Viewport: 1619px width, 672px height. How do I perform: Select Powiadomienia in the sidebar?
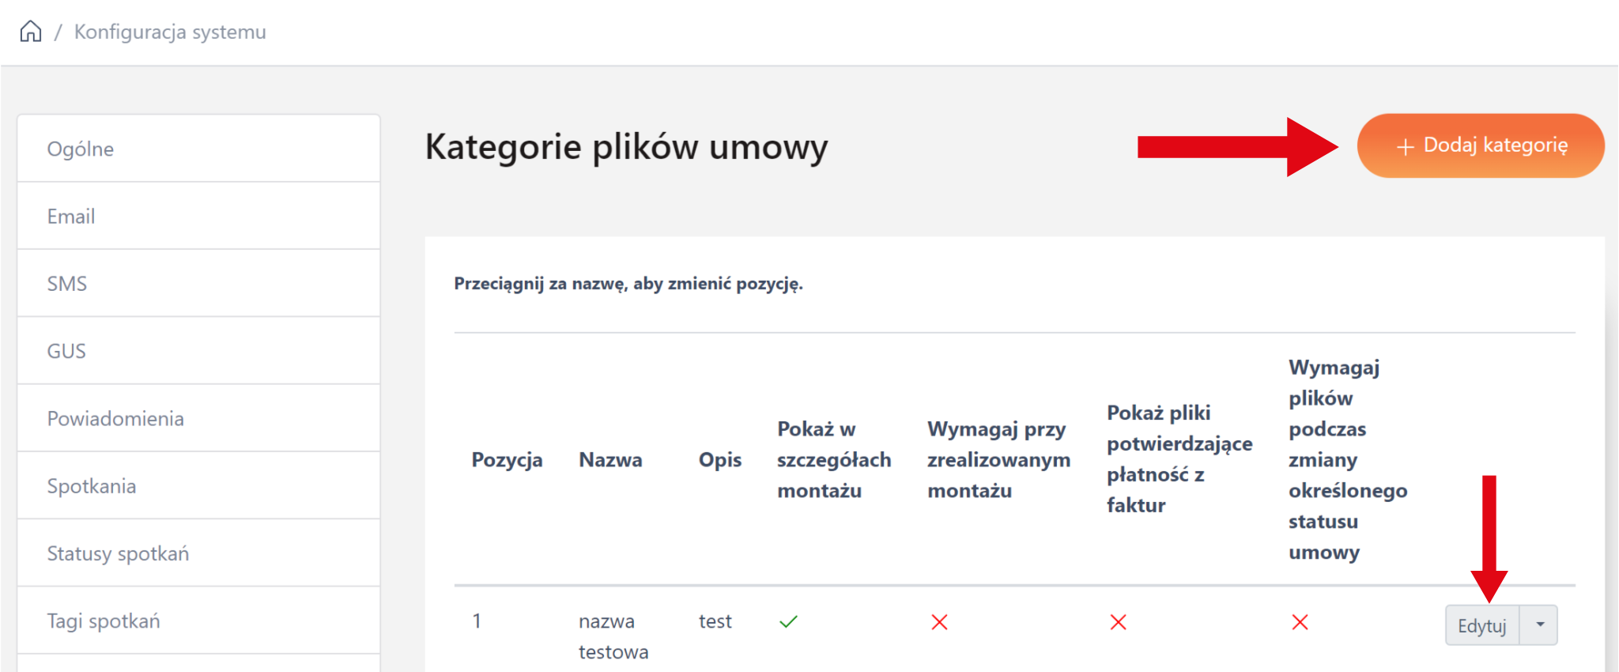tap(115, 418)
